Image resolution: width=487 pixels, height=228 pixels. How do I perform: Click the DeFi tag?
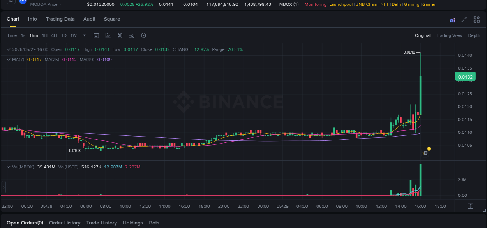(x=396, y=4)
